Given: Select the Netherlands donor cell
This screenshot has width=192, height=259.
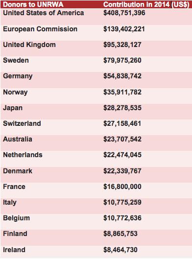Looking at the screenshot, I should coord(23,155).
